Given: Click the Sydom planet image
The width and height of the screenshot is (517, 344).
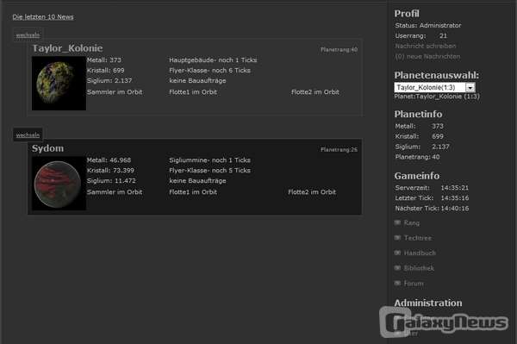Looking at the screenshot, I should click(x=59, y=184).
